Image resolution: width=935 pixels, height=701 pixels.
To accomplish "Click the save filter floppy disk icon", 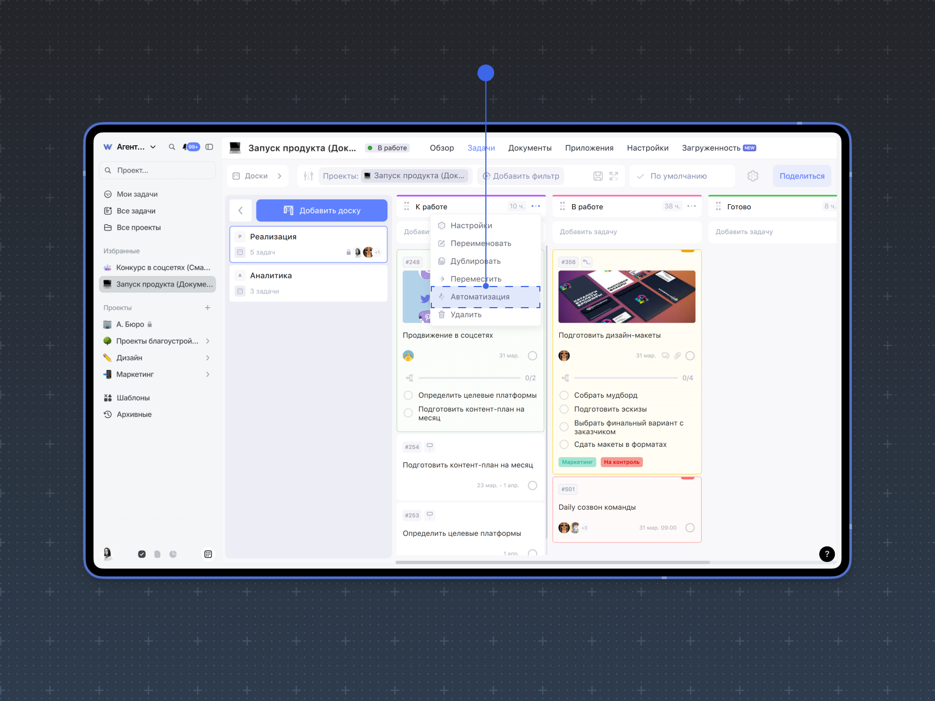I will [x=598, y=176].
